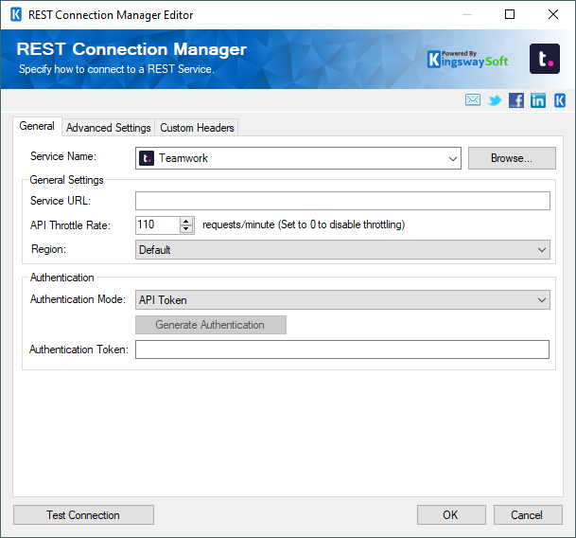Image resolution: width=576 pixels, height=538 pixels.
Task: Maximize the REST Connection Manager Editor window
Action: pos(510,14)
